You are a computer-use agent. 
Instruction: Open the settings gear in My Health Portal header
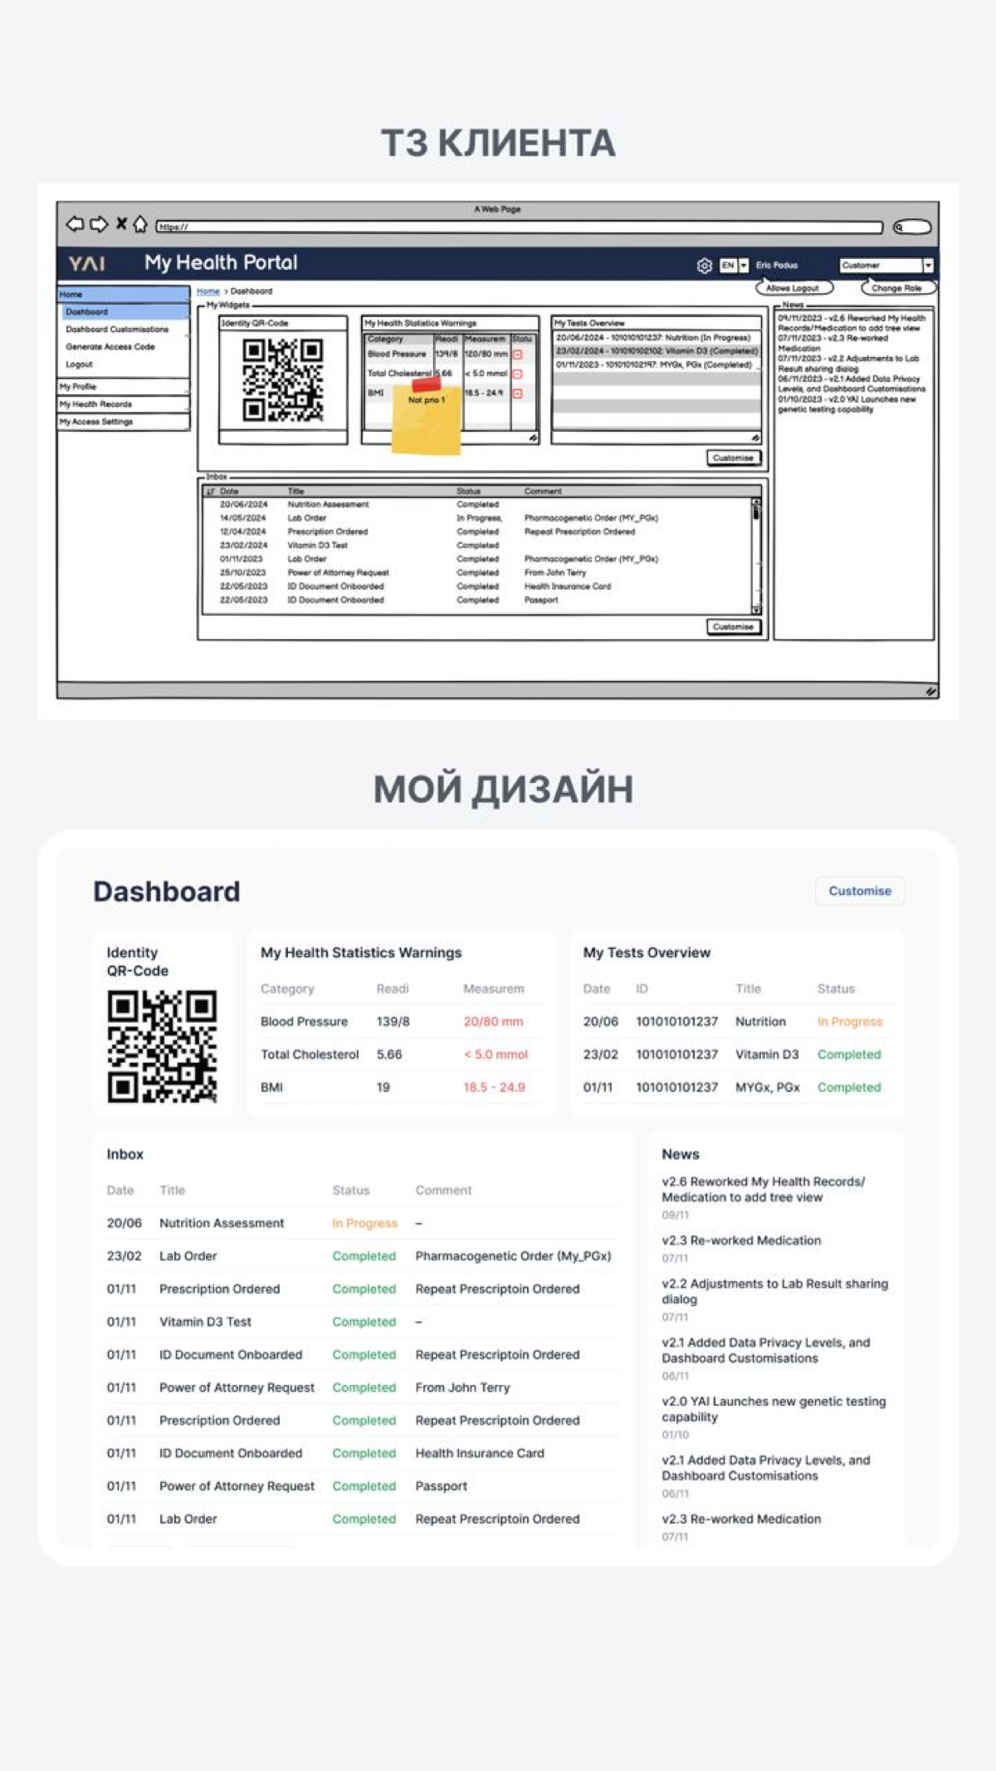coord(704,266)
